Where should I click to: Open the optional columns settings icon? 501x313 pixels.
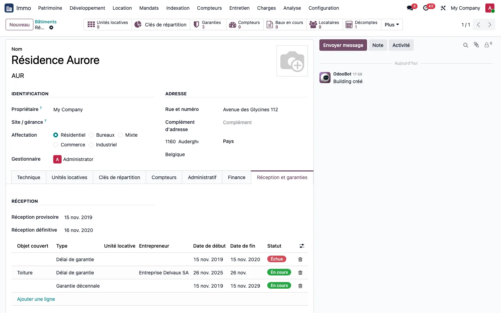click(302, 246)
